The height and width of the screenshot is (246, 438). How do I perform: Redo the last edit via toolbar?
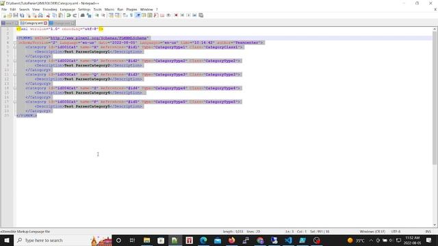point(75,15)
